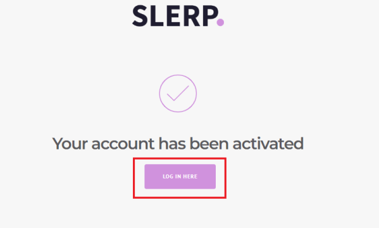Click the circled checkmark success icon

(178, 94)
